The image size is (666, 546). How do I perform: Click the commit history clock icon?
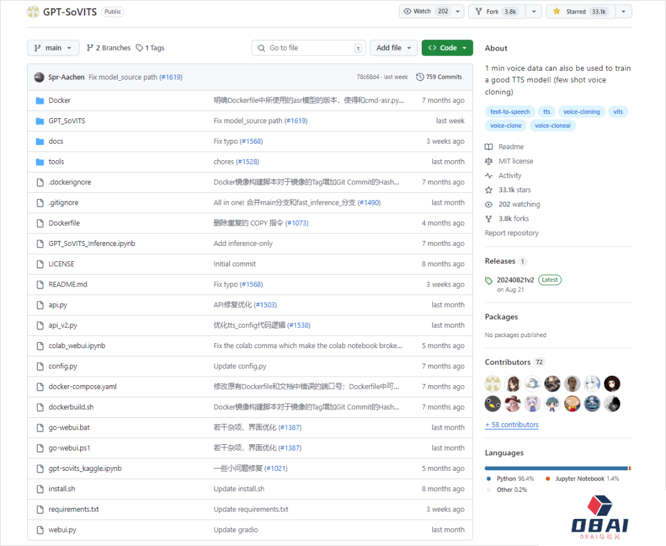420,77
